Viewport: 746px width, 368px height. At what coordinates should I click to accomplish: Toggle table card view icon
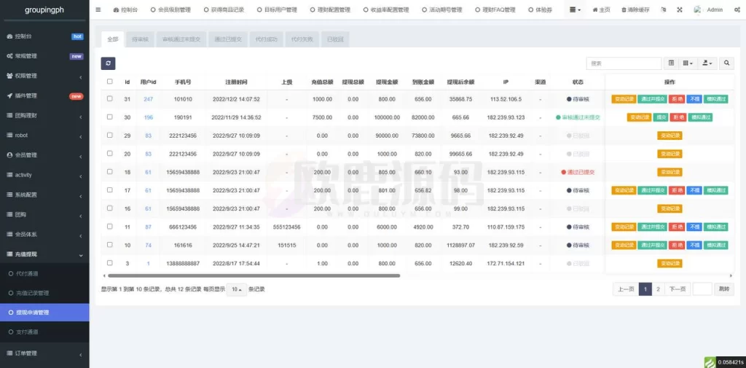point(671,63)
